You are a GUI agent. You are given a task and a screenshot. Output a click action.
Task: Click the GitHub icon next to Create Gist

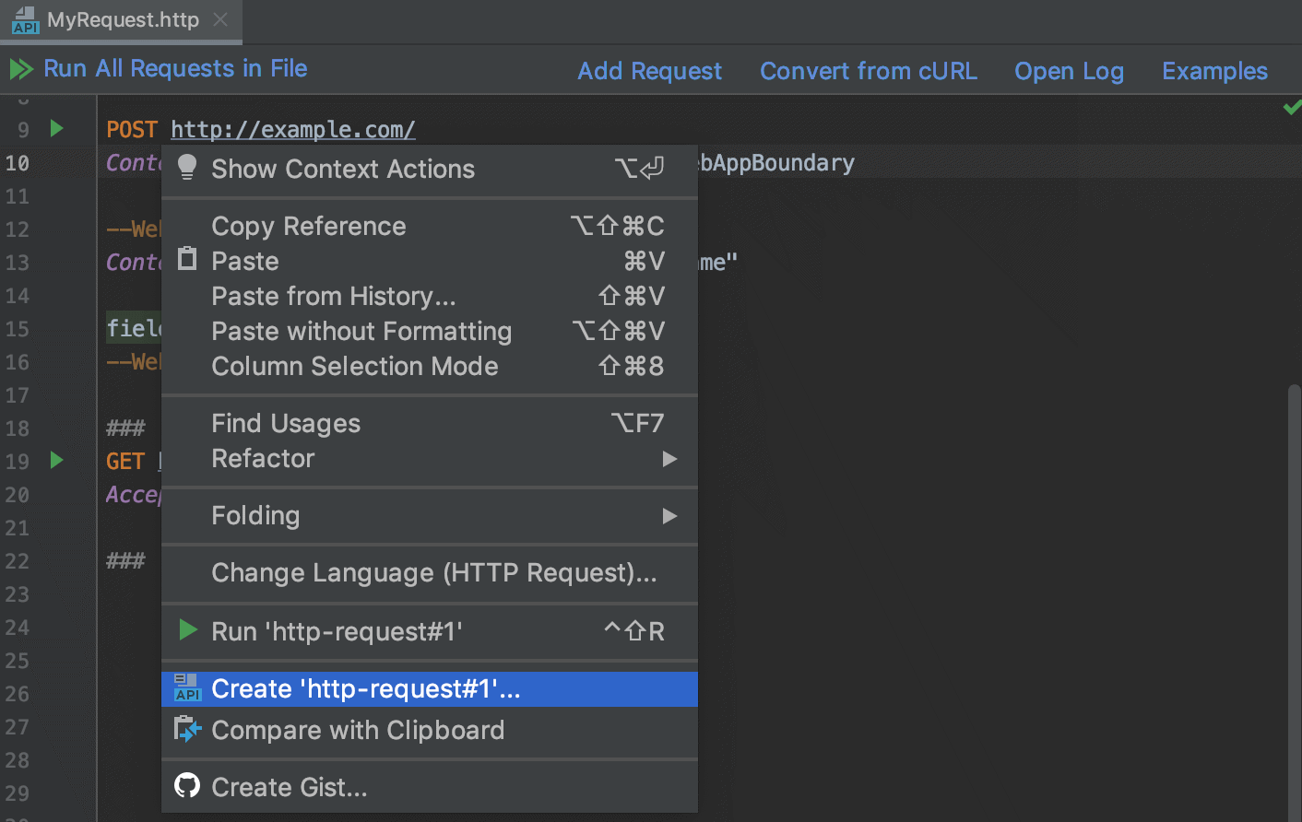tap(187, 785)
